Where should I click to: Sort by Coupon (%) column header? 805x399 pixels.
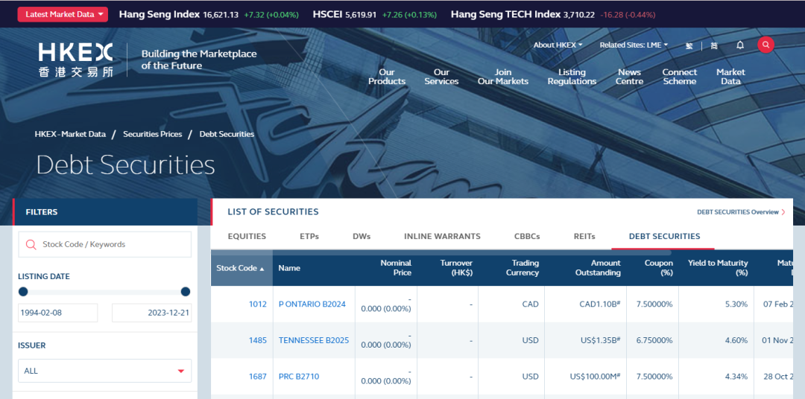point(659,268)
